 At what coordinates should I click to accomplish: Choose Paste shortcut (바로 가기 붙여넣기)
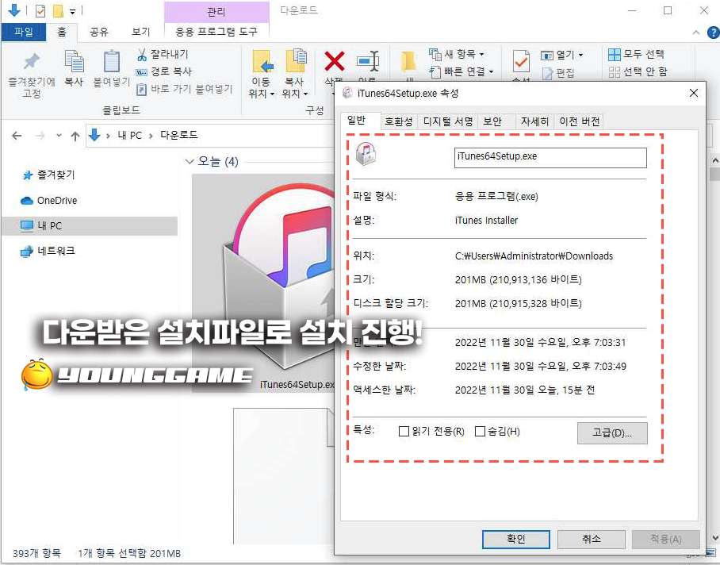(185, 89)
